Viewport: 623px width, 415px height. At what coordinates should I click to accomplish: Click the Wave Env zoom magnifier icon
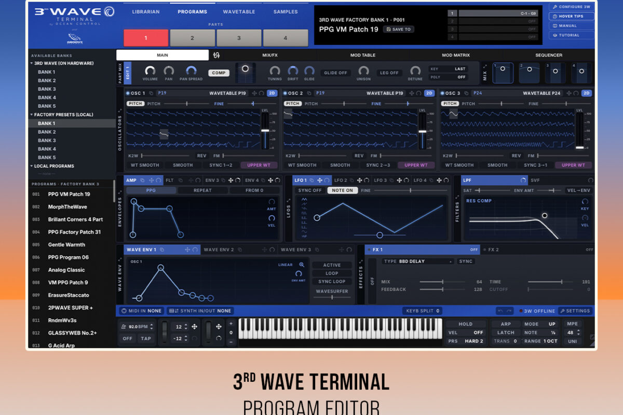(x=302, y=265)
